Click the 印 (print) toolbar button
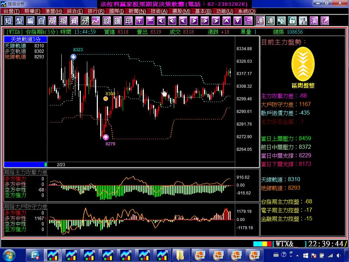 click(x=128, y=21)
